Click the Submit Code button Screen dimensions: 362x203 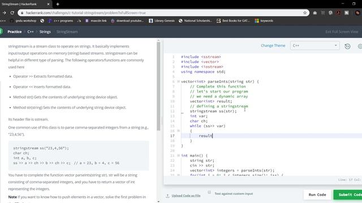coord(348,195)
